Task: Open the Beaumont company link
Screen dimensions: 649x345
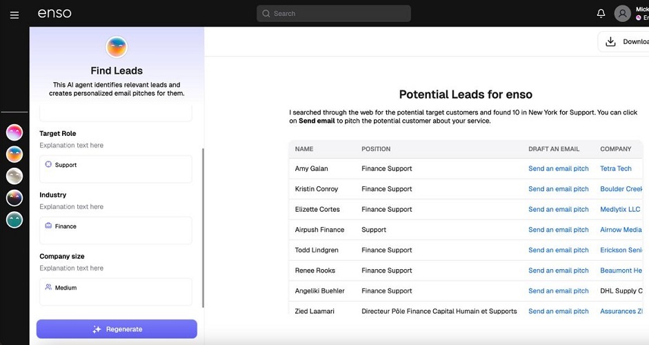Action: [x=621, y=270]
